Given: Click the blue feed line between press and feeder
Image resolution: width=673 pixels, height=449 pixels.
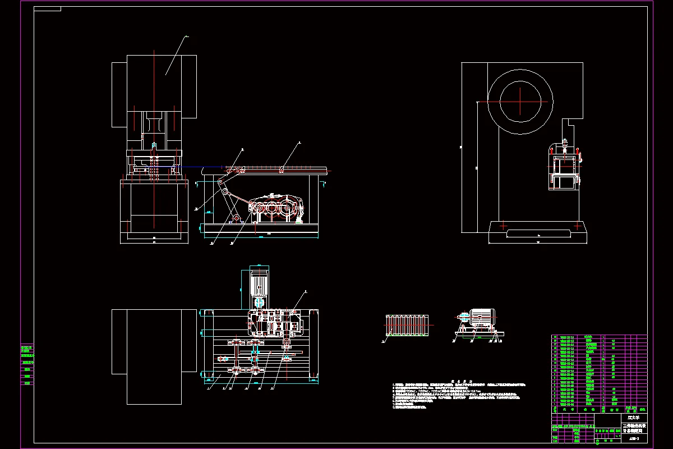Looking at the screenshot, I should coord(202,167).
